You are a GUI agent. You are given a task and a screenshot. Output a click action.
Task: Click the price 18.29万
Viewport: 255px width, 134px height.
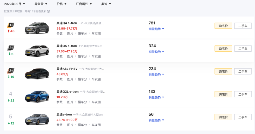[x=62, y=97]
